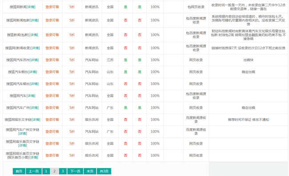Select current page 2 in pagination
This screenshot has width=289, height=176.
(x=54, y=171)
